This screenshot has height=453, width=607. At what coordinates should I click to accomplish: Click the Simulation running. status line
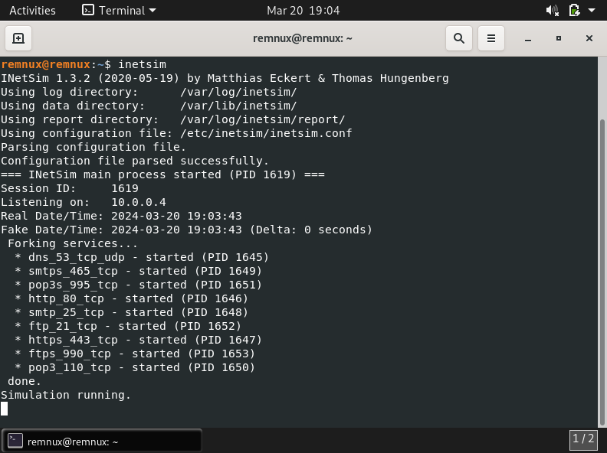click(66, 395)
